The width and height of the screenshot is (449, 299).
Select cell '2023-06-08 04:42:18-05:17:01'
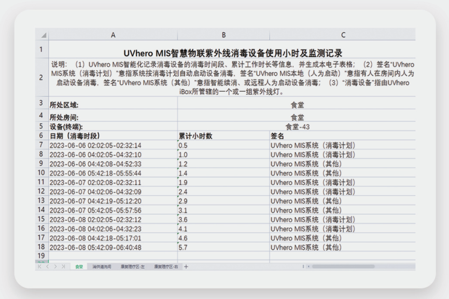(x=113, y=238)
